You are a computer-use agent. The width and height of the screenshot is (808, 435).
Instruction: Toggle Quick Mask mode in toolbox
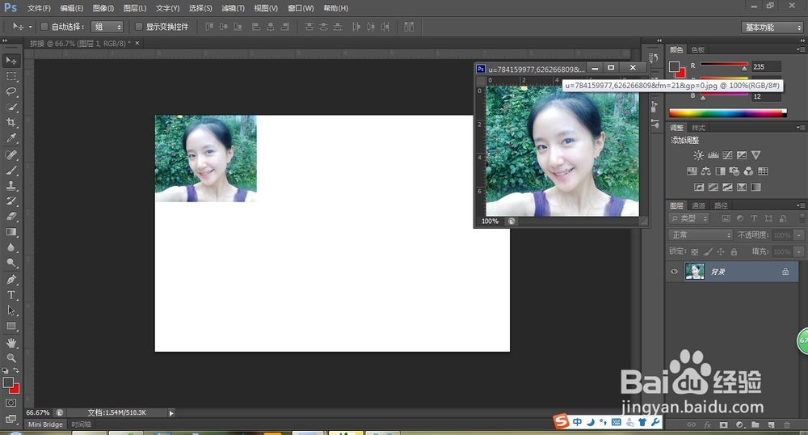point(11,403)
